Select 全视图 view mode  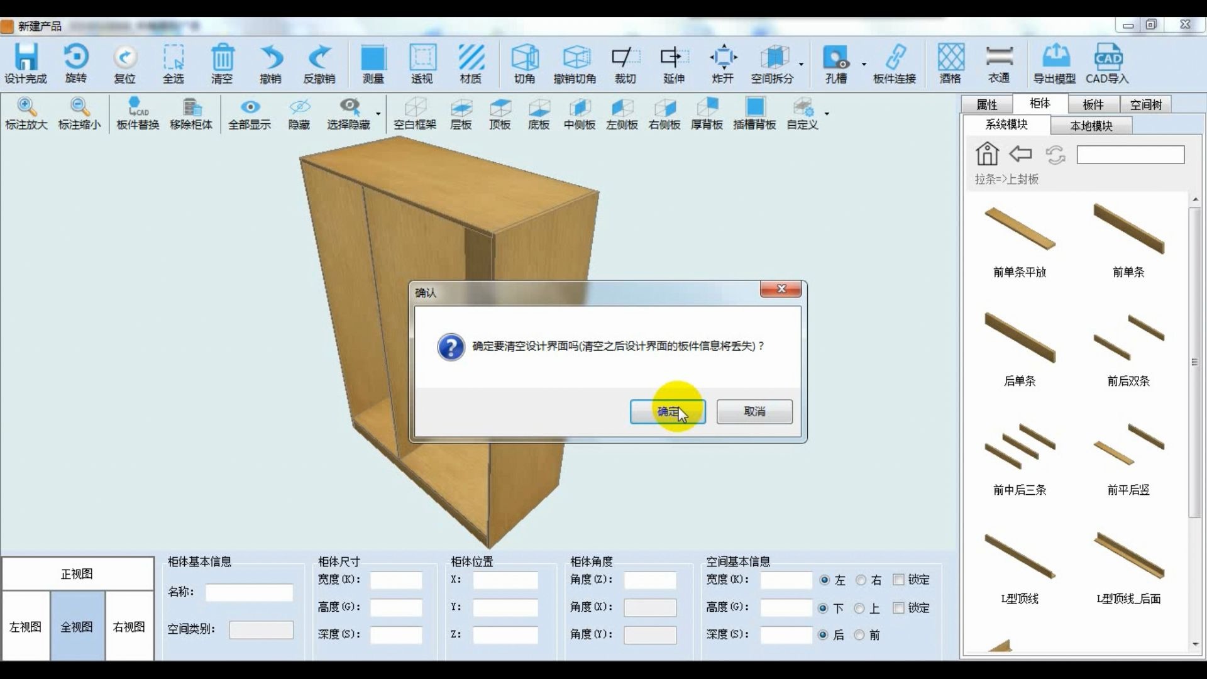pyautogui.click(x=76, y=627)
